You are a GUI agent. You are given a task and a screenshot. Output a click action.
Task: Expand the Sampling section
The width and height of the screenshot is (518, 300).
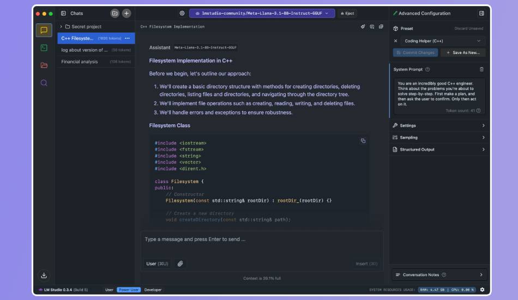click(439, 137)
